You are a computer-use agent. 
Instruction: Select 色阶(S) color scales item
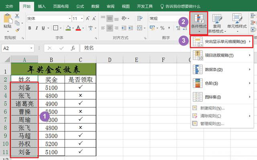(222, 83)
